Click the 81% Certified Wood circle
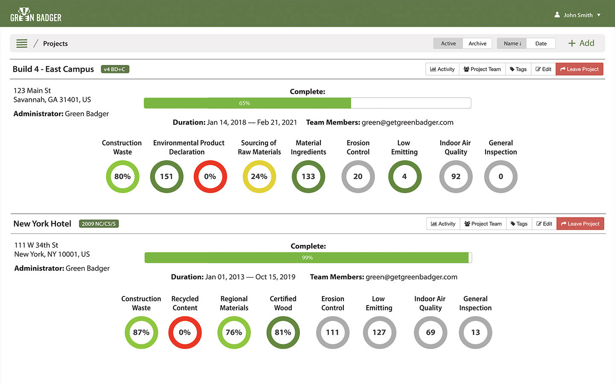The image size is (615, 384). pyautogui.click(x=283, y=332)
